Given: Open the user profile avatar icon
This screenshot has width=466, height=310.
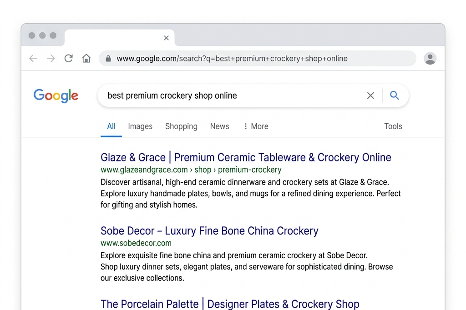Looking at the screenshot, I should coord(430,58).
